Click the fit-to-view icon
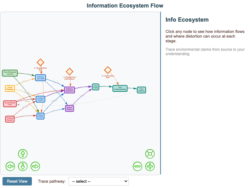This screenshot has width=250, height=188. click(x=150, y=154)
